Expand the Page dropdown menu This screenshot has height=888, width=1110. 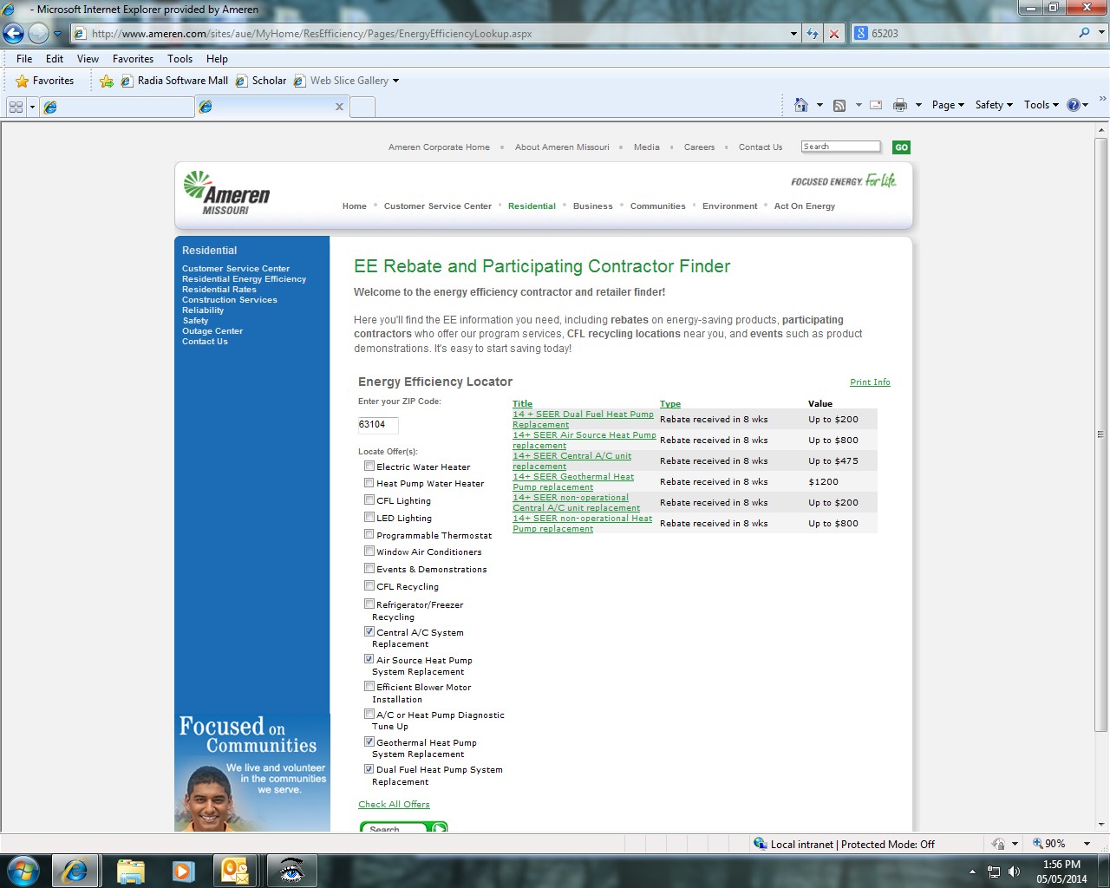[x=948, y=105]
